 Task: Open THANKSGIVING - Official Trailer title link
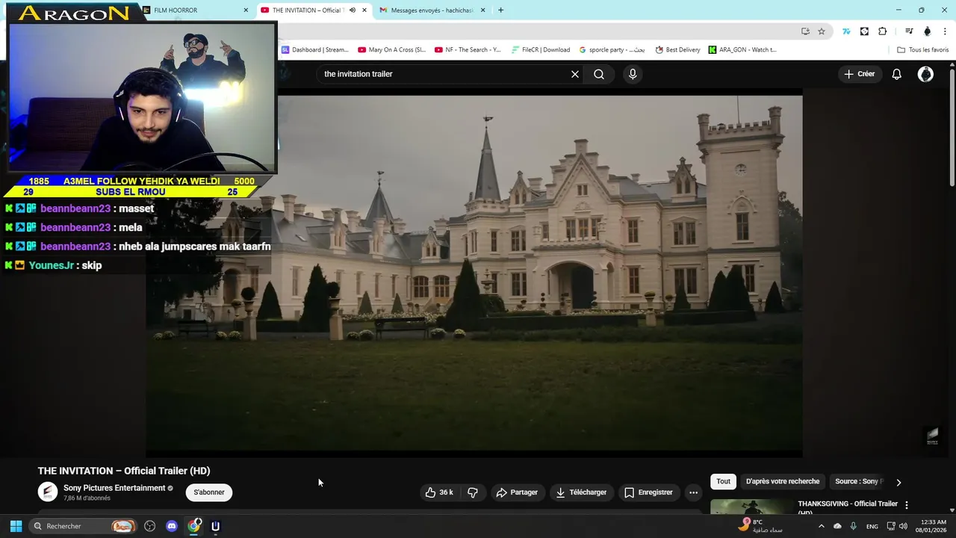click(848, 507)
